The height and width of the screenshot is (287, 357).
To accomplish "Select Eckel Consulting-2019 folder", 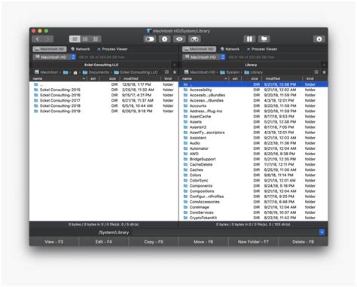I will [104, 111].
